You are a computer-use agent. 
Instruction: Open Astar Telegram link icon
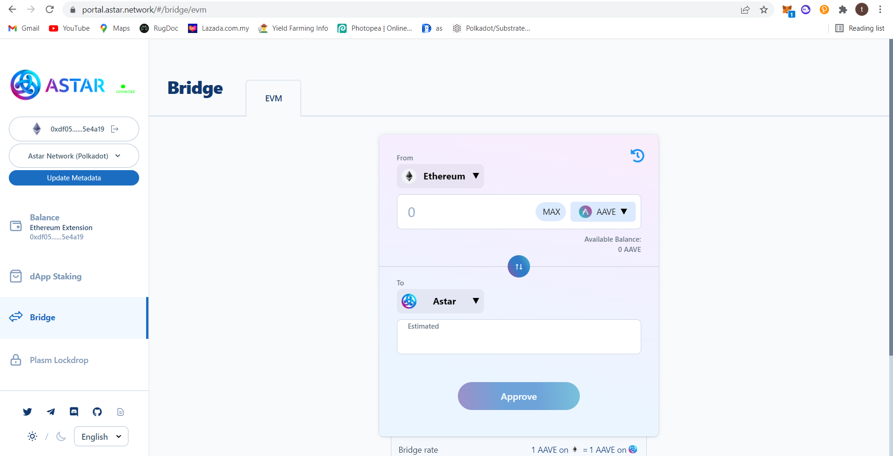(51, 411)
